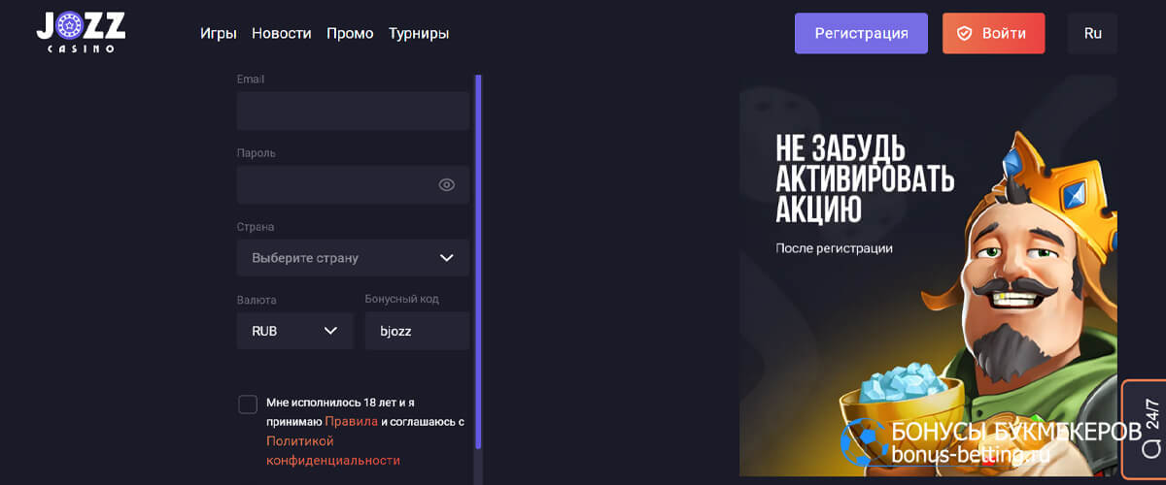The width and height of the screenshot is (1166, 485).
Task: Open the Политикой конфиденциальности link
Action: [x=333, y=450]
